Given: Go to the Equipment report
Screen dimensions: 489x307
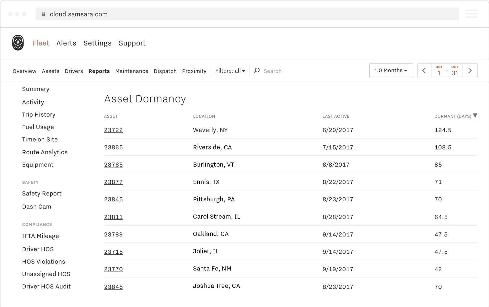Looking at the screenshot, I should tap(38, 165).
